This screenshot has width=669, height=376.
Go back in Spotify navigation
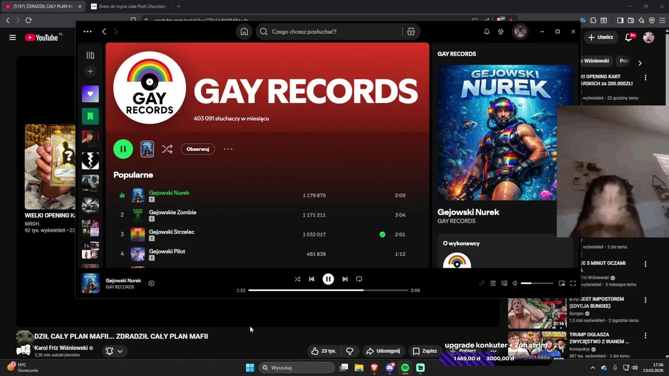pyautogui.click(x=104, y=31)
